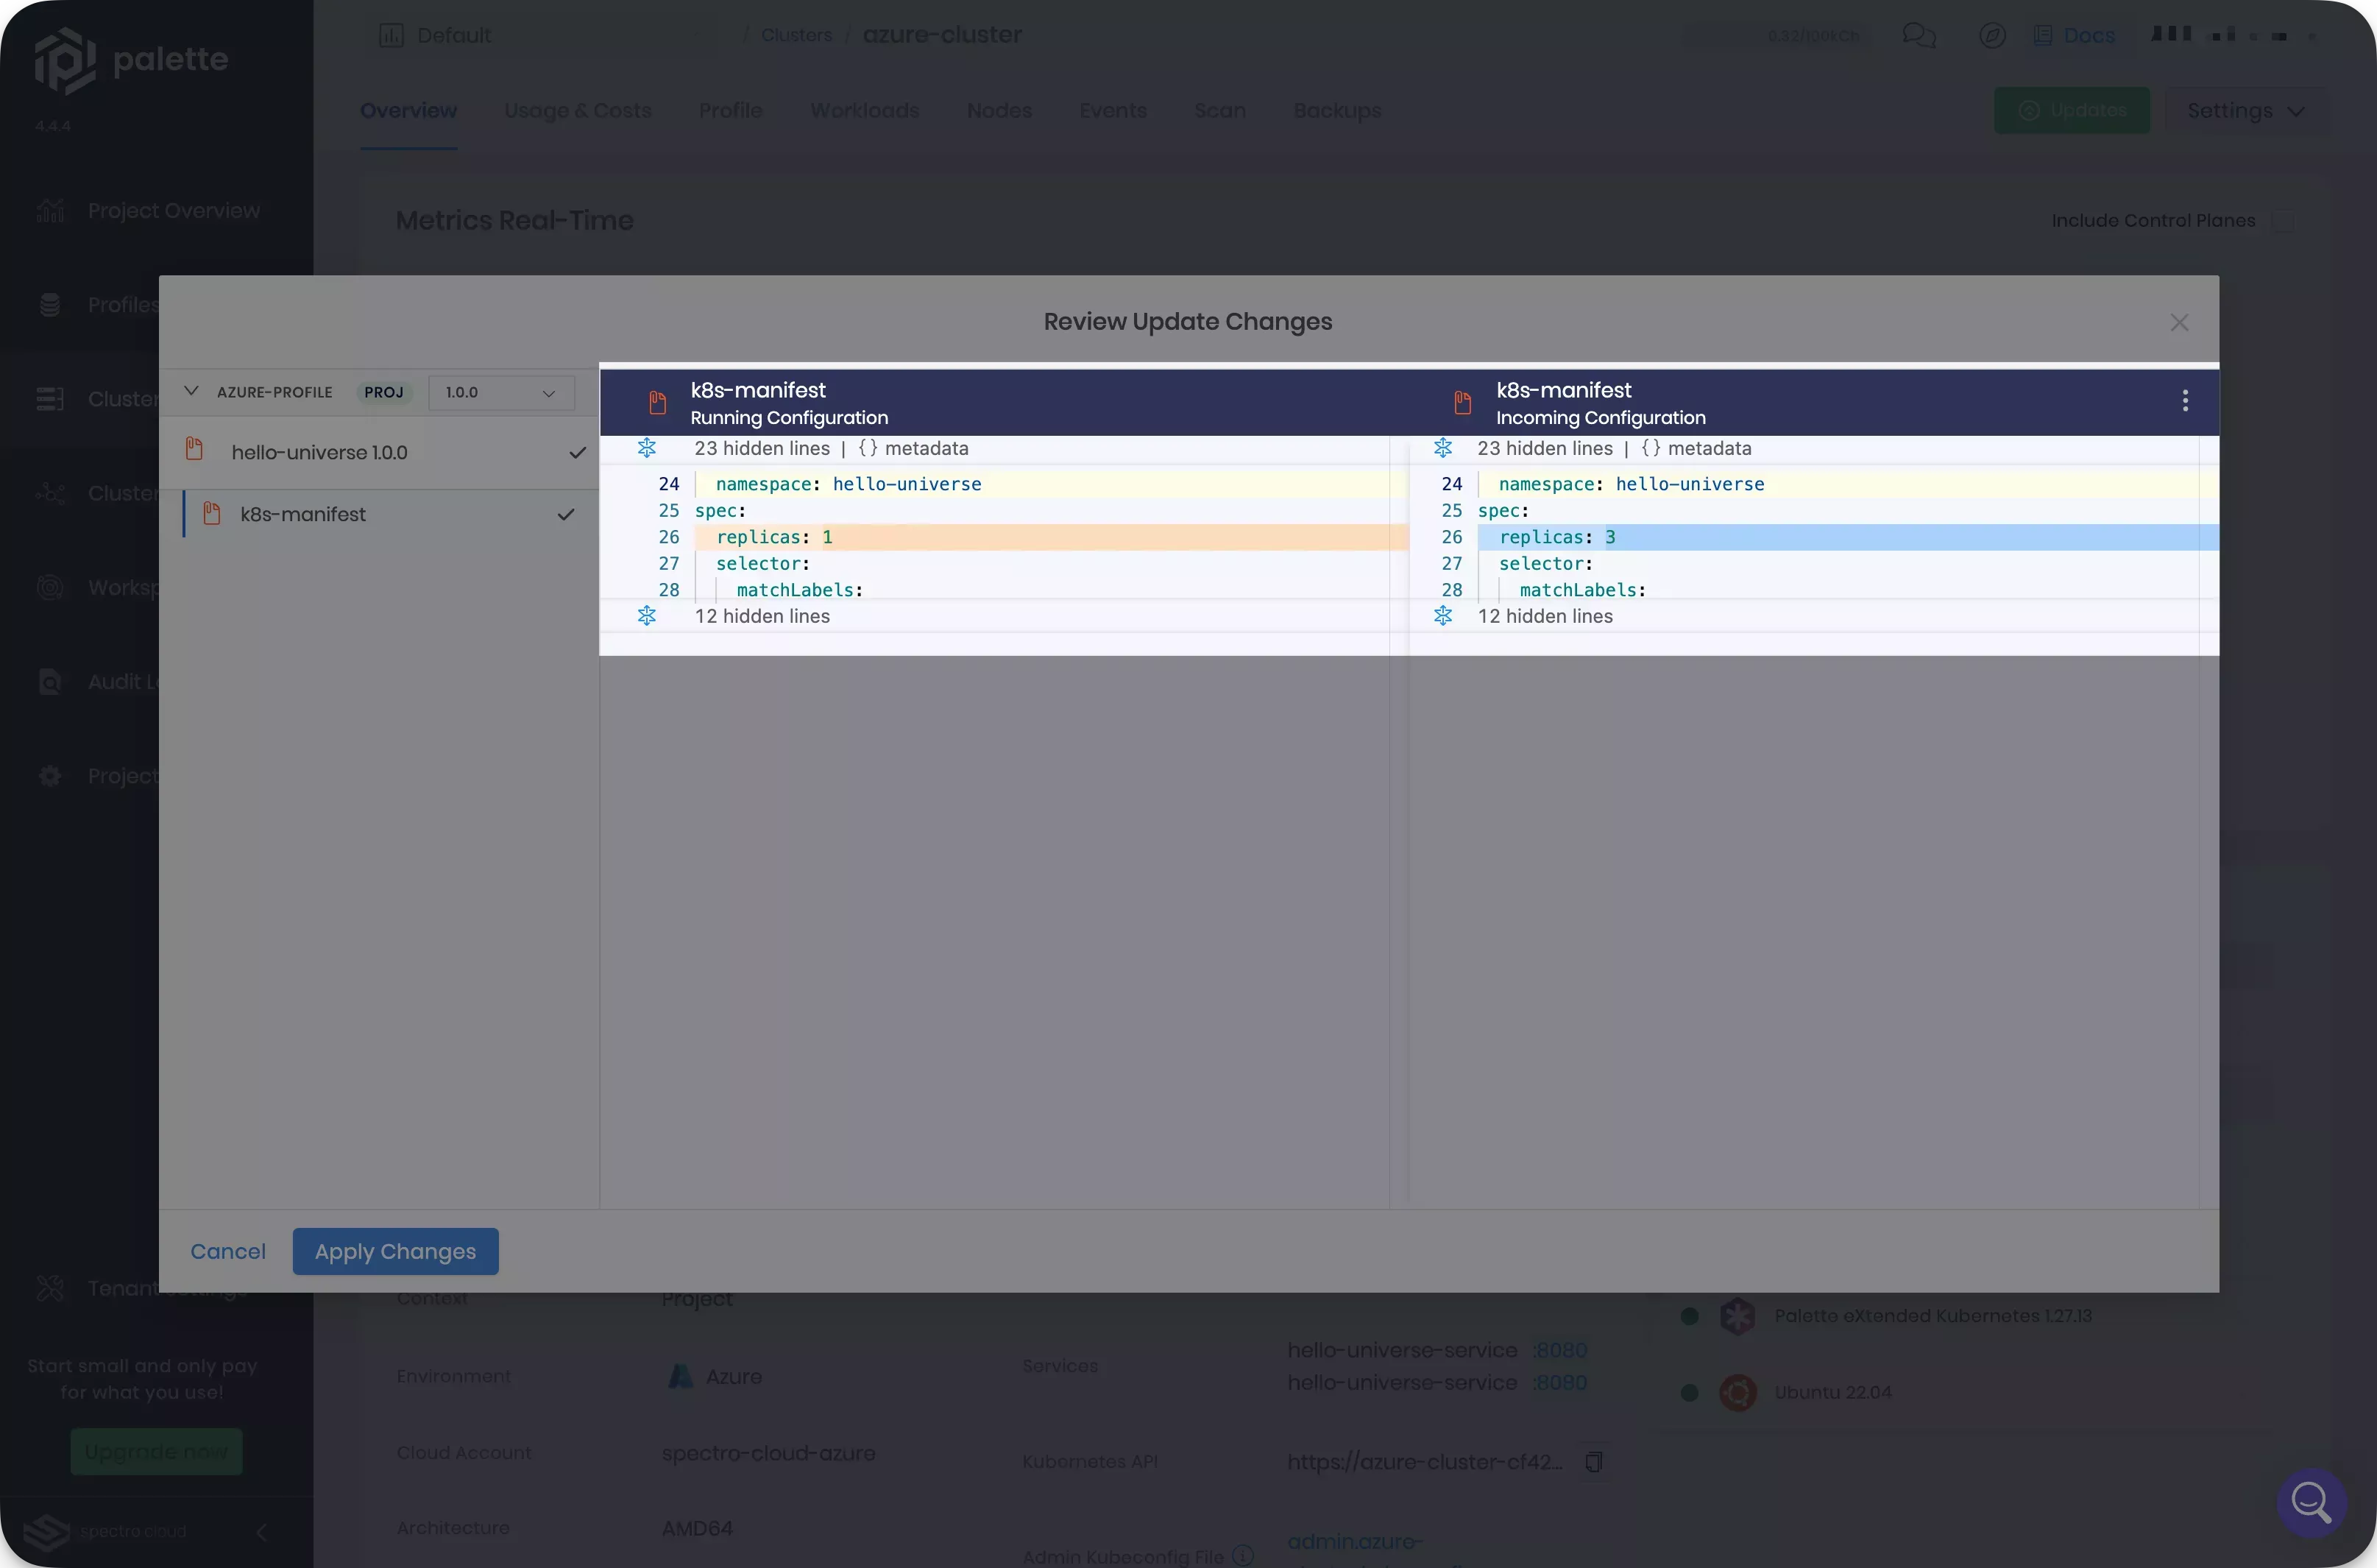Screen dimensions: 2377x1568
Task: Click the file icon next to Running Configuration
Action: 654,400
